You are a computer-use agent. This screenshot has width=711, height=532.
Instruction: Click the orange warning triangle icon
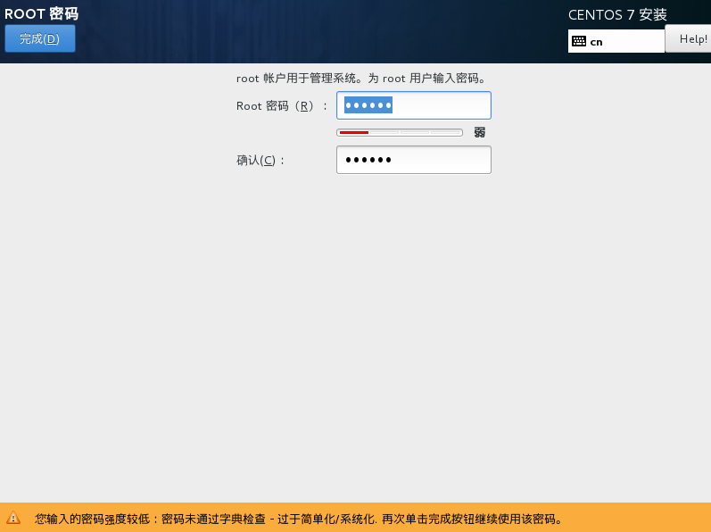click(x=13, y=518)
